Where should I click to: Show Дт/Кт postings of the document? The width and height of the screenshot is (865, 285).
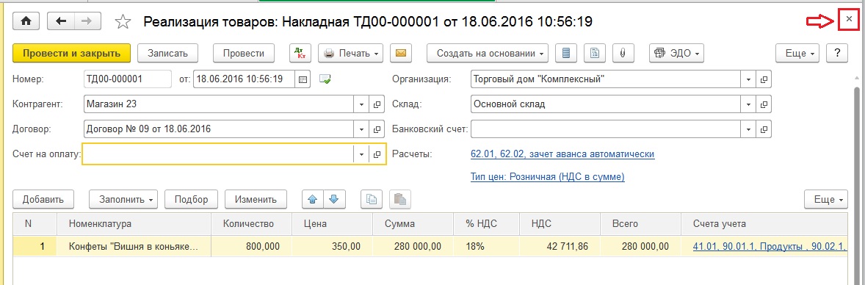pyautogui.click(x=300, y=54)
